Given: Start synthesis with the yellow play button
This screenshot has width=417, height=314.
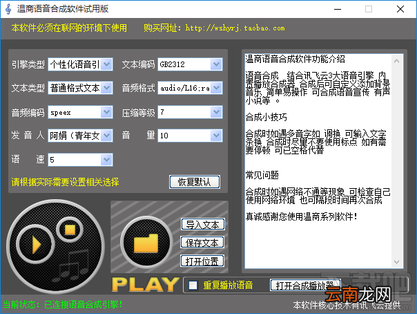Looking at the screenshot, I should pyautogui.click(x=36, y=244).
